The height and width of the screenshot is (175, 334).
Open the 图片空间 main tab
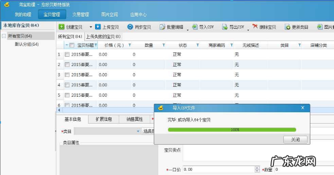pos(109,15)
